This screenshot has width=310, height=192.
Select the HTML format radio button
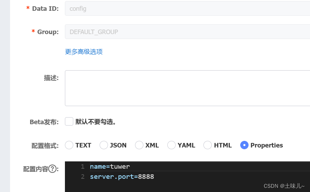pos(208,145)
